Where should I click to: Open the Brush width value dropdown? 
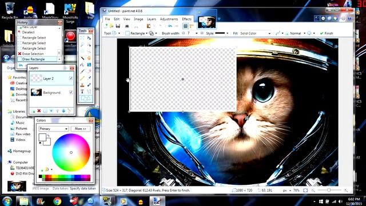point(196,33)
